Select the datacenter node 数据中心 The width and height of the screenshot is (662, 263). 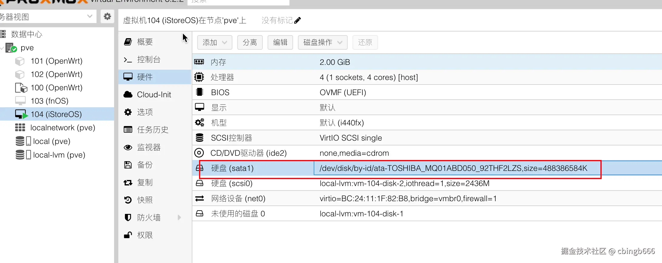click(26, 34)
